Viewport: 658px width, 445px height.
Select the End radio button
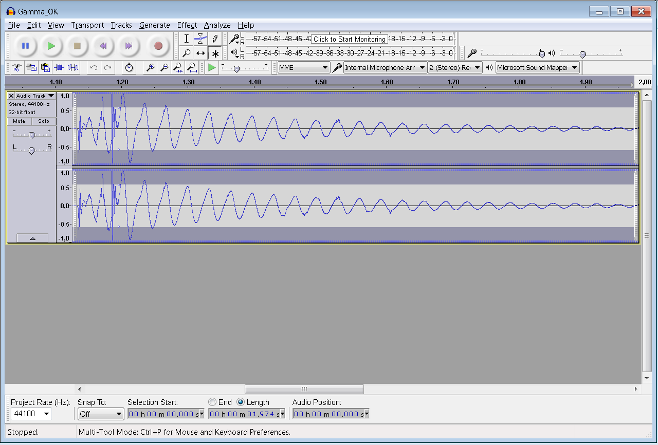[212, 402]
